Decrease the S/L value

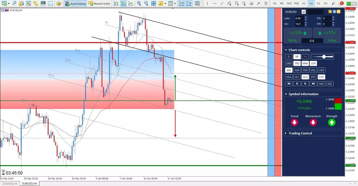click(305, 25)
